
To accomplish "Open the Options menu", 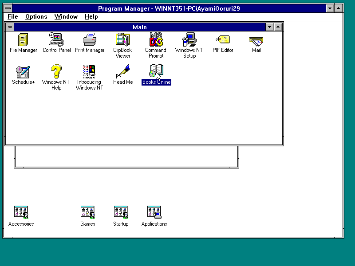I will pos(36,16).
